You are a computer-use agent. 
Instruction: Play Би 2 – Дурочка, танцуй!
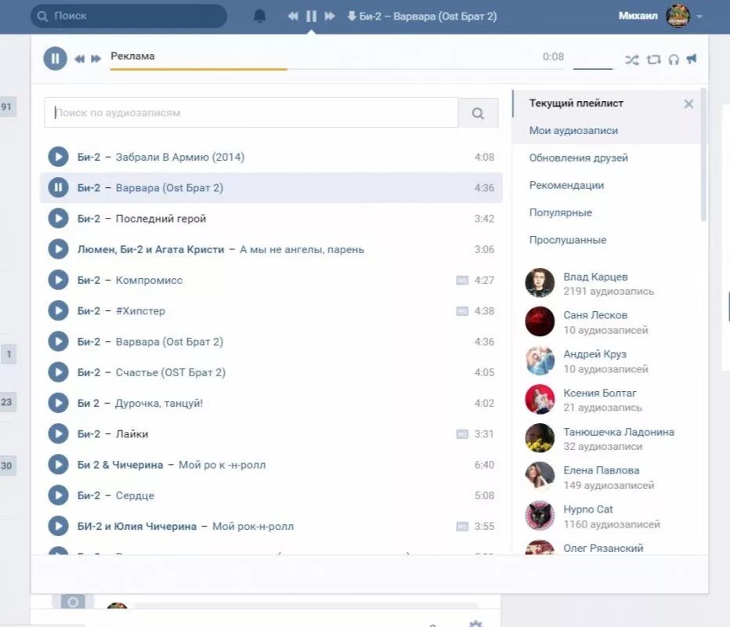point(58,403)
